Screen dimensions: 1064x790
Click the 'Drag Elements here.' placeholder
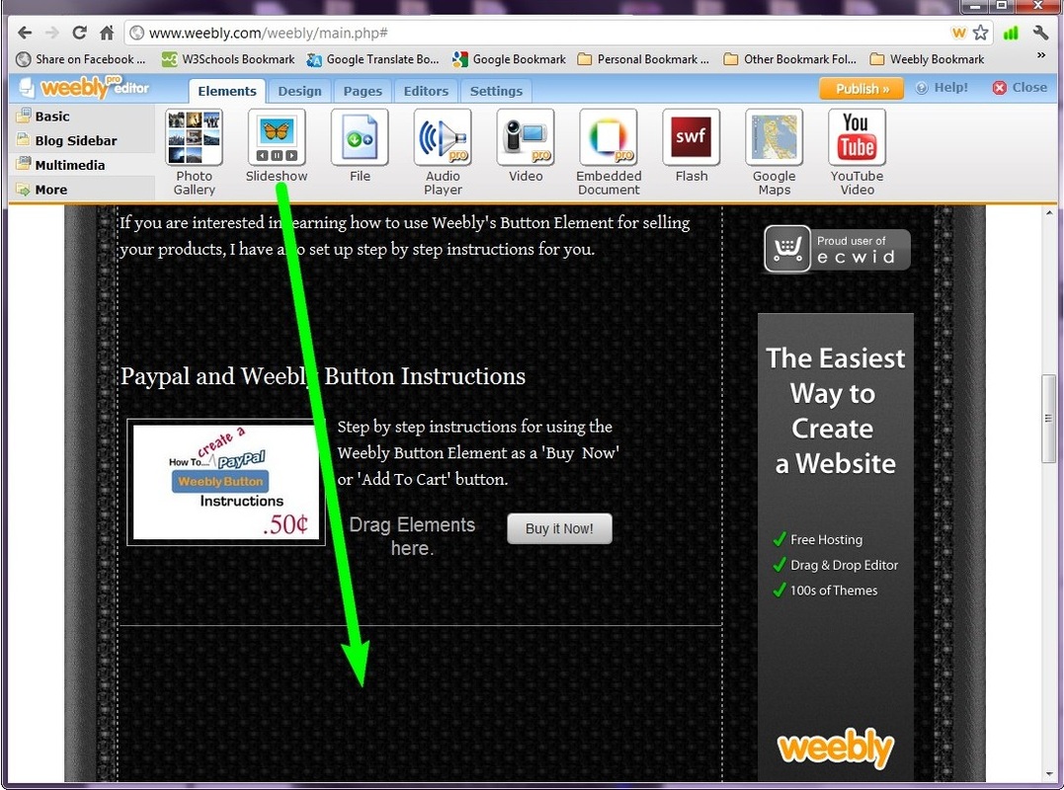(x=412, y=536)
